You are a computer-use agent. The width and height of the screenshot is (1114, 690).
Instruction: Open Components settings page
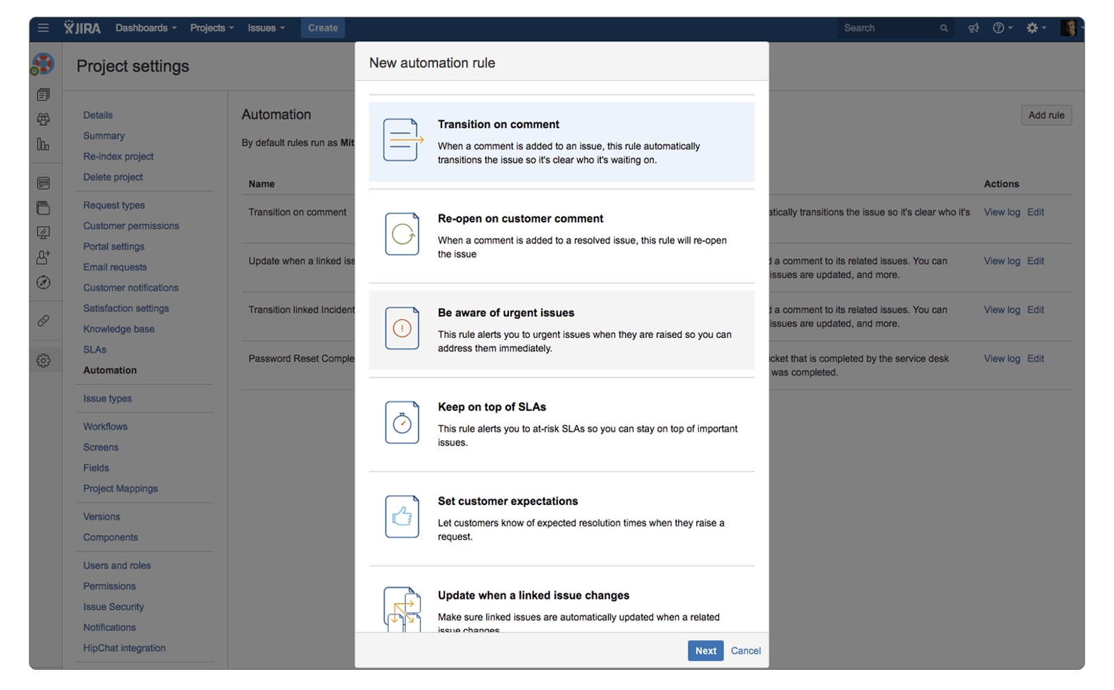[x=111, y=538]
